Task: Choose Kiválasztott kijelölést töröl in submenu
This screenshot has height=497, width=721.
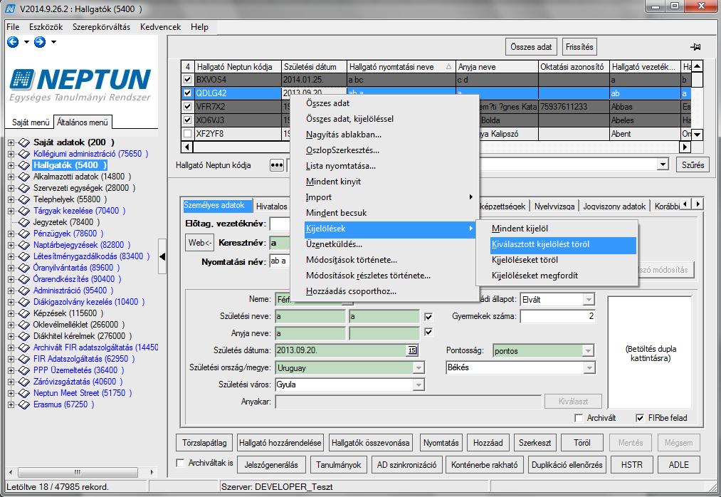Action: (563, 244)
